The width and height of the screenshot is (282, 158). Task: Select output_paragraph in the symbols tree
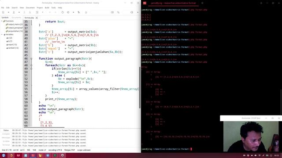coord(14,28)
